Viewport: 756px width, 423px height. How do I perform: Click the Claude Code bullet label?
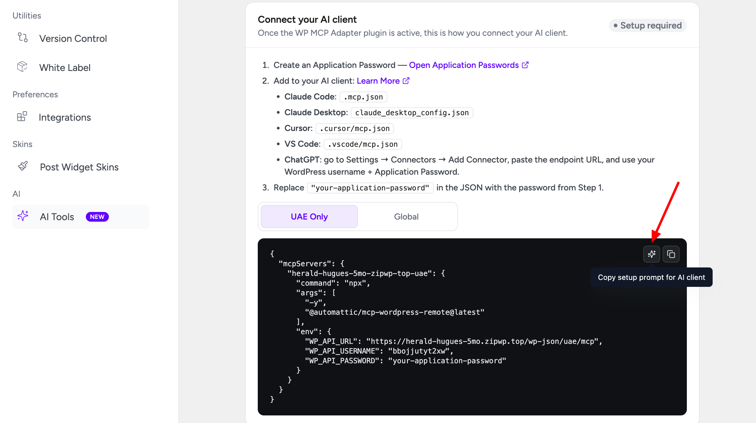click(310, 97)
